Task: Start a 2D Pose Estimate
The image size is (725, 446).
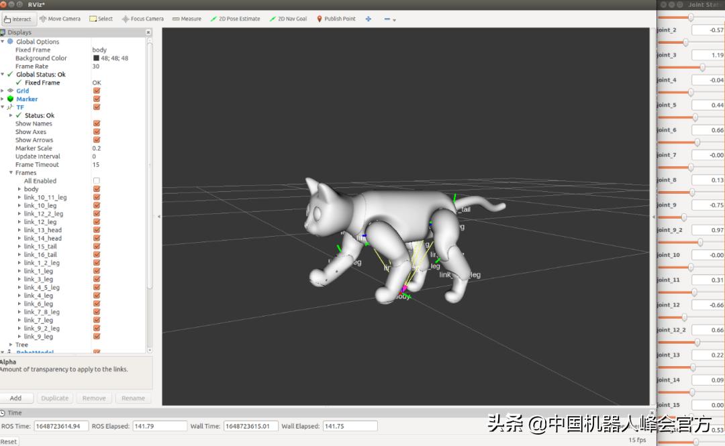Action: point(235,19)
